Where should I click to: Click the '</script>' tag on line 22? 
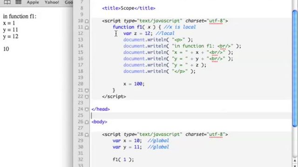[x=114, y=96]
